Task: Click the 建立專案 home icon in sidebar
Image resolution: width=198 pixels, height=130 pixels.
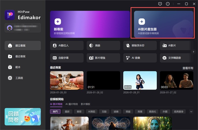Action: (x=10, y=46)
